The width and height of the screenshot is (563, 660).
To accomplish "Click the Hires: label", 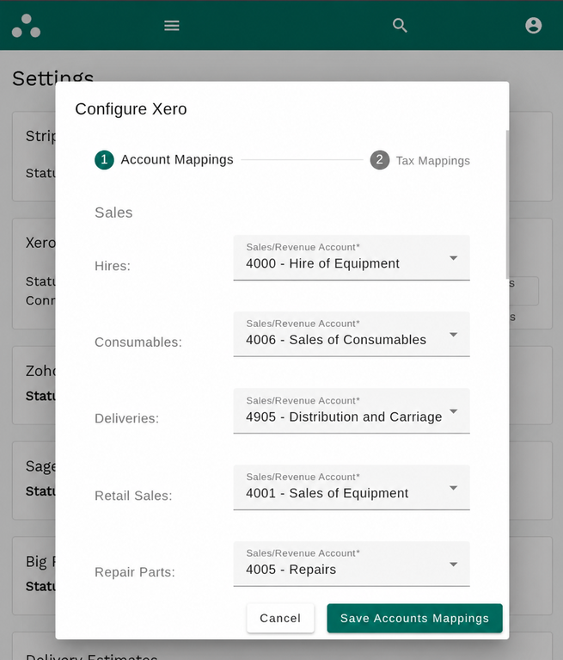I will pyautogui.click(x=113, y=266).
